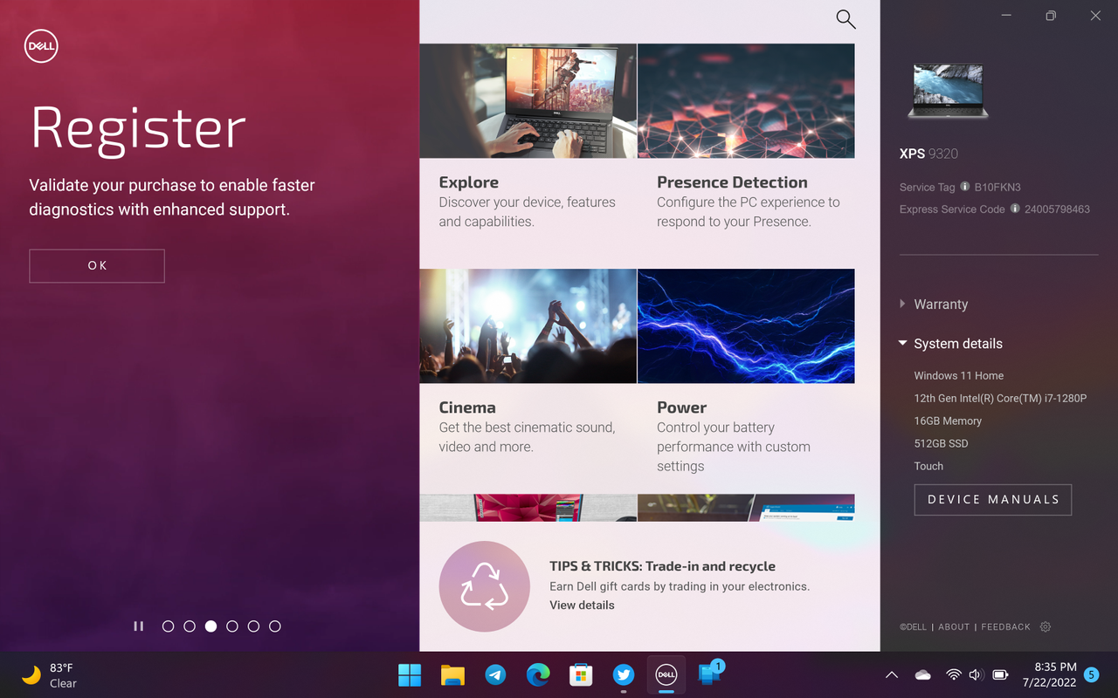The width and height of the screenshot is (1118, 698).
Task: Select the first carousel dot
Action: 169,626
